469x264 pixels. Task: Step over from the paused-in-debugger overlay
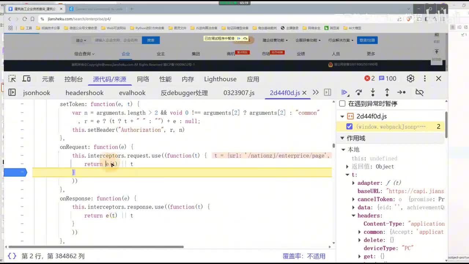pos(245,38)
